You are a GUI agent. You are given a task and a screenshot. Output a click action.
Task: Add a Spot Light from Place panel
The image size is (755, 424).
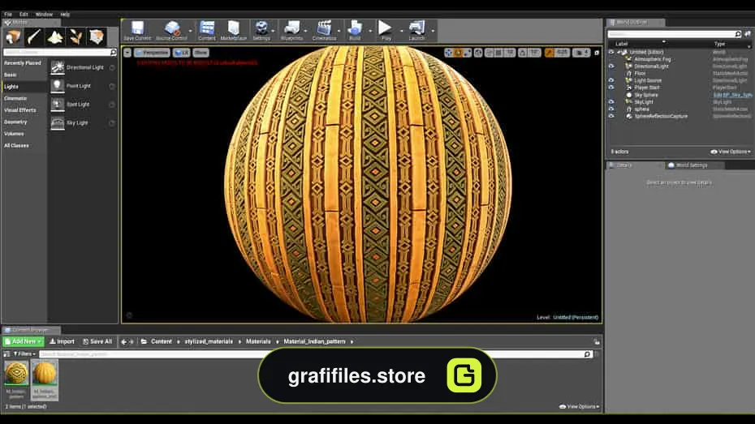coord(83,105)
